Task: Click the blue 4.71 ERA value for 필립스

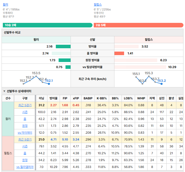Action: [54, 139]
